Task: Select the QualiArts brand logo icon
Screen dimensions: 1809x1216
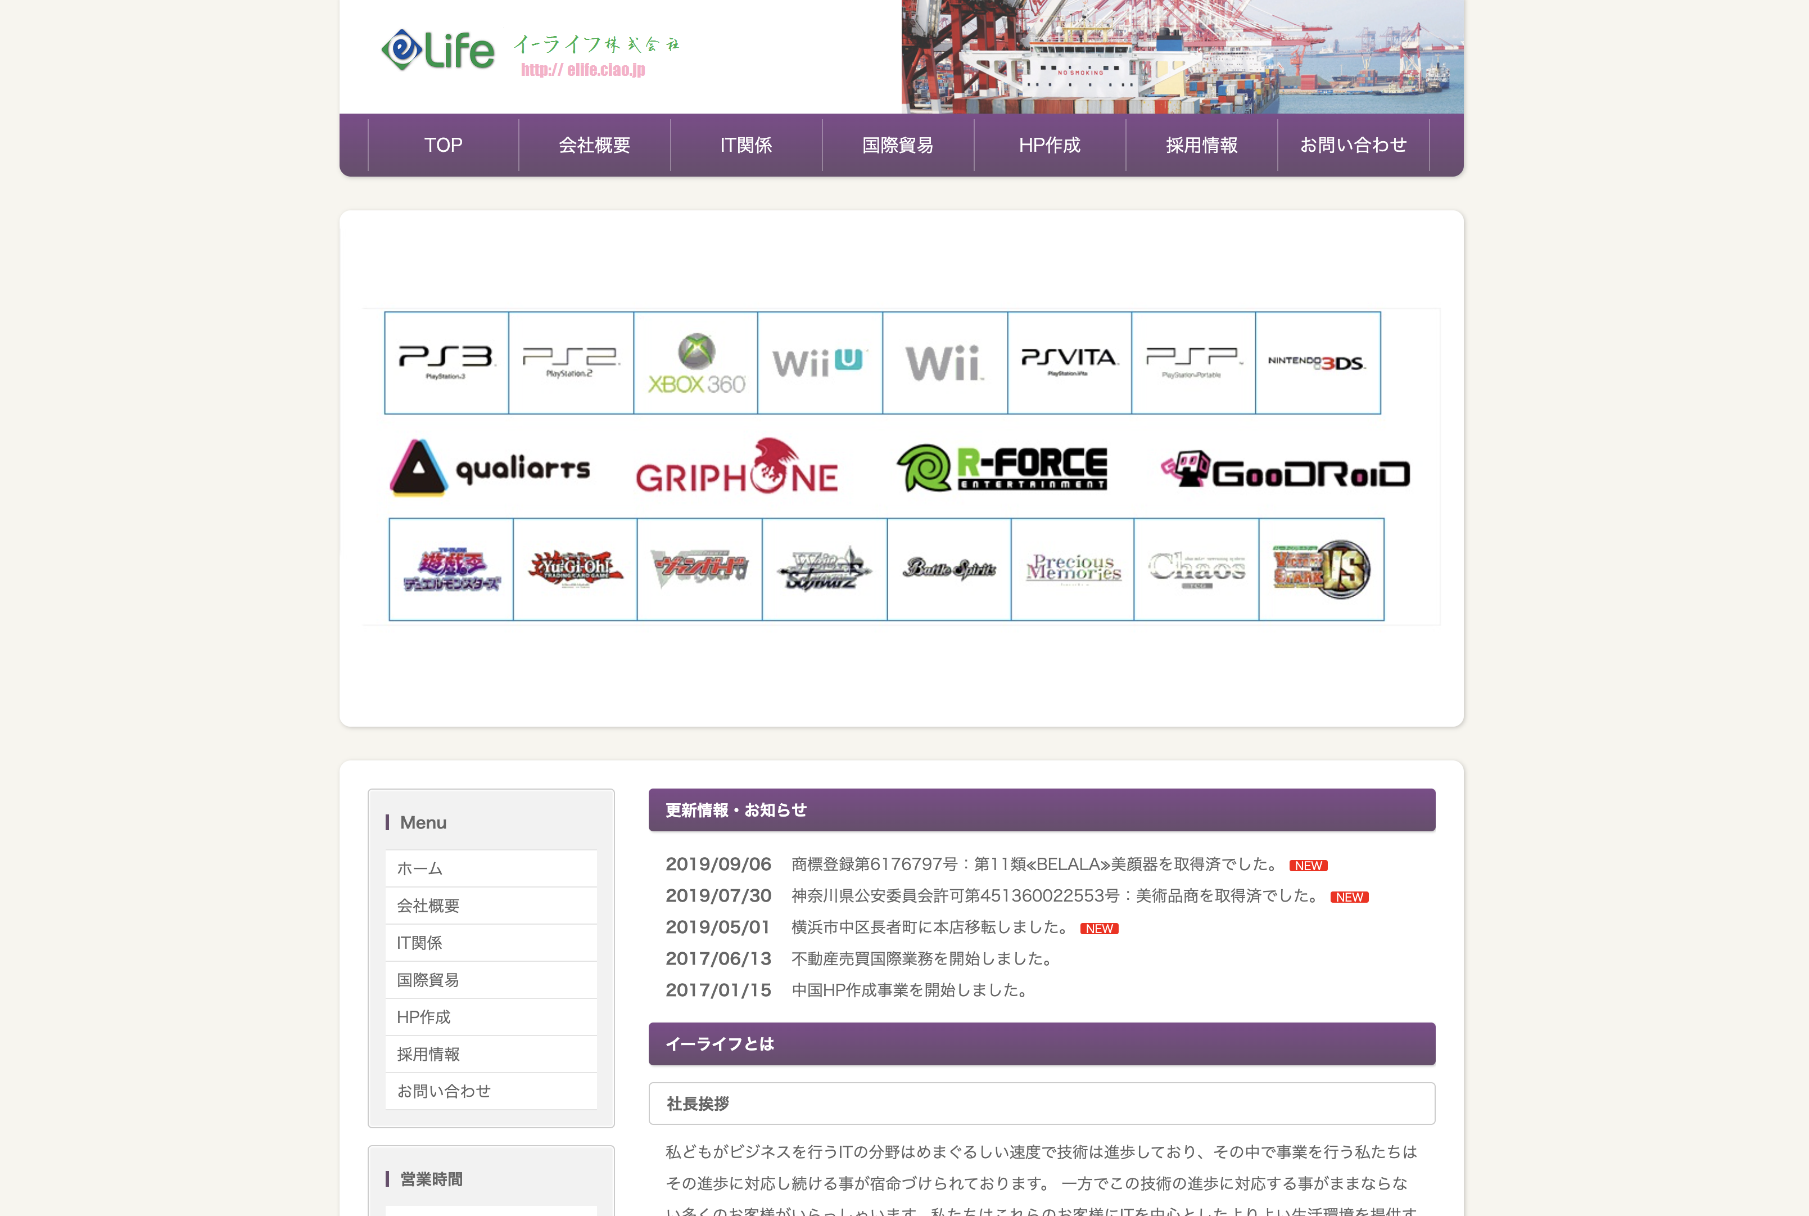Action: (x=418, y=470)
